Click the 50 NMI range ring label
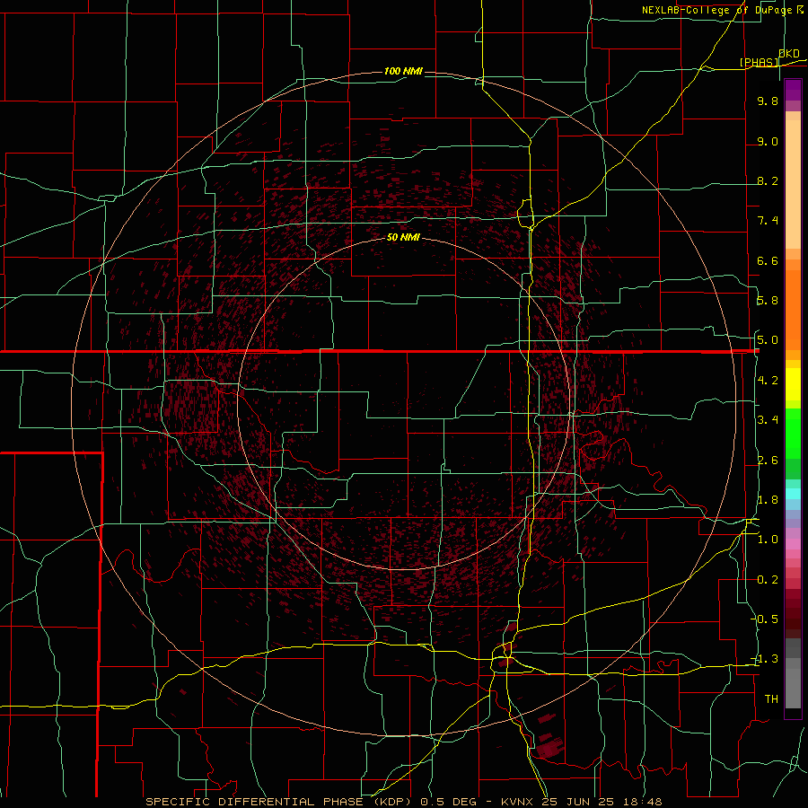The image size is (808, 808). pos(403,237)
